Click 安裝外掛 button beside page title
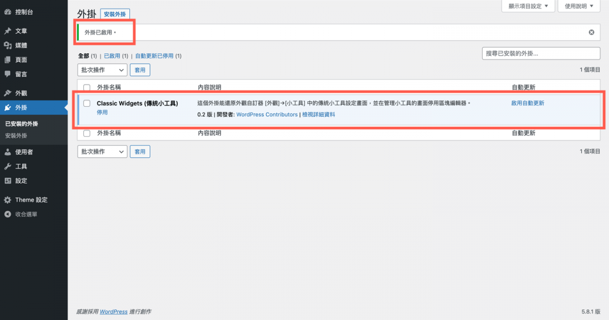The height and width of the screenshot is (320, 609). [115, 14]
